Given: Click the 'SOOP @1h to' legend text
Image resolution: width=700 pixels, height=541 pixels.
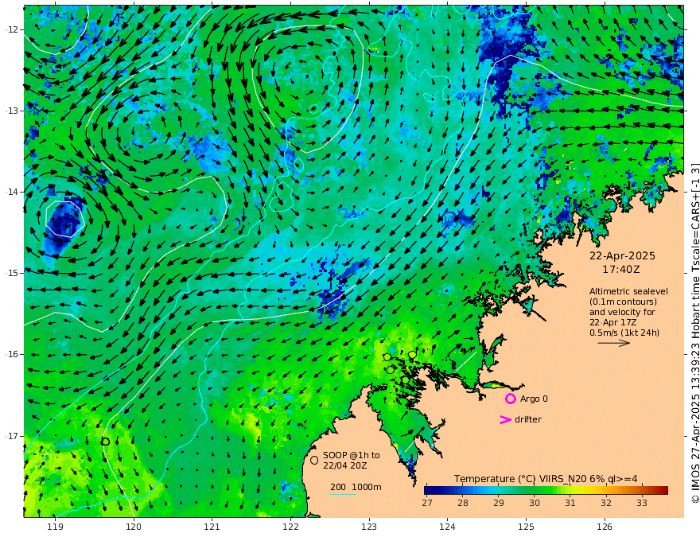Looking at the screenshot, I should pos(352,455).
